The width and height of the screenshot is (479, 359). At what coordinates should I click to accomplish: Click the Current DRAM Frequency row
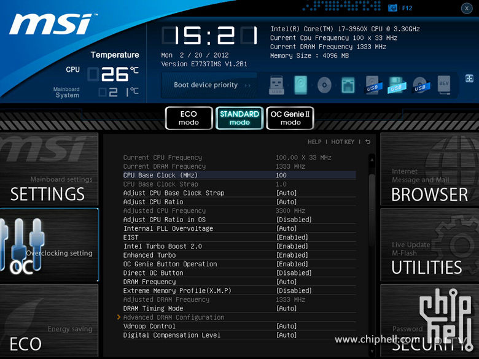tap(240, 166)
